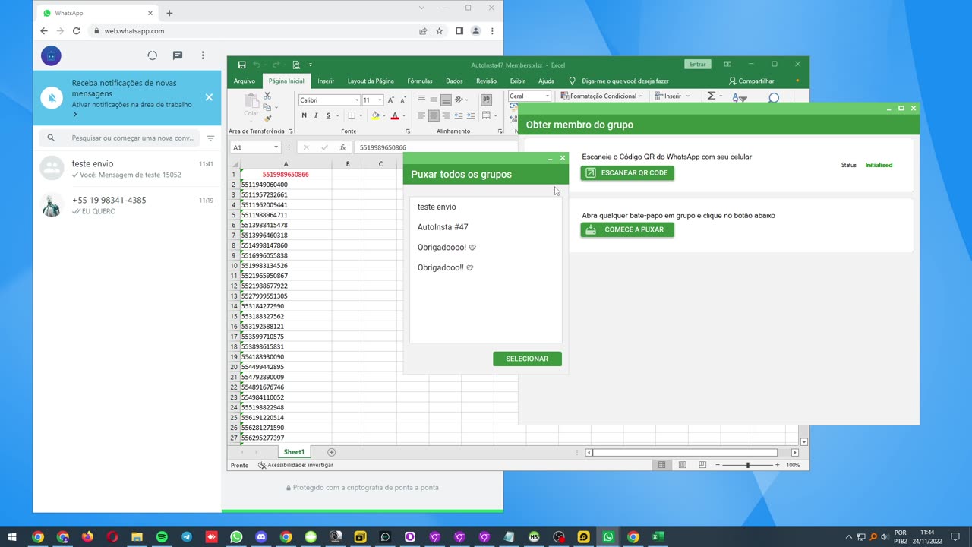Expand the Geral number format dropdown
Image resolution: width=972 pixels, height=547 pixels.
(x=547, y=96)
